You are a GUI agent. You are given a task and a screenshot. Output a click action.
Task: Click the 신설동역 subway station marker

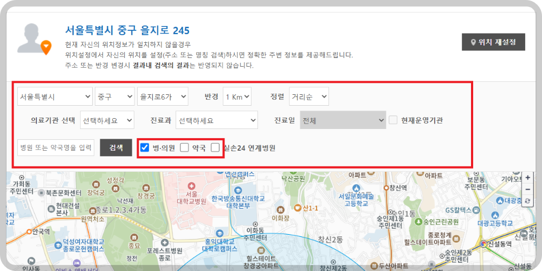click(x=484, y=244)
